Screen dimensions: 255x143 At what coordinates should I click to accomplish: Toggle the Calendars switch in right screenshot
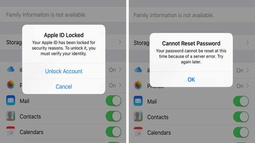coord(241,132)
